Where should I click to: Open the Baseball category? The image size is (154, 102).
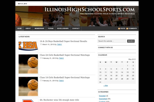pyautogui.click(x=103, y=96)
